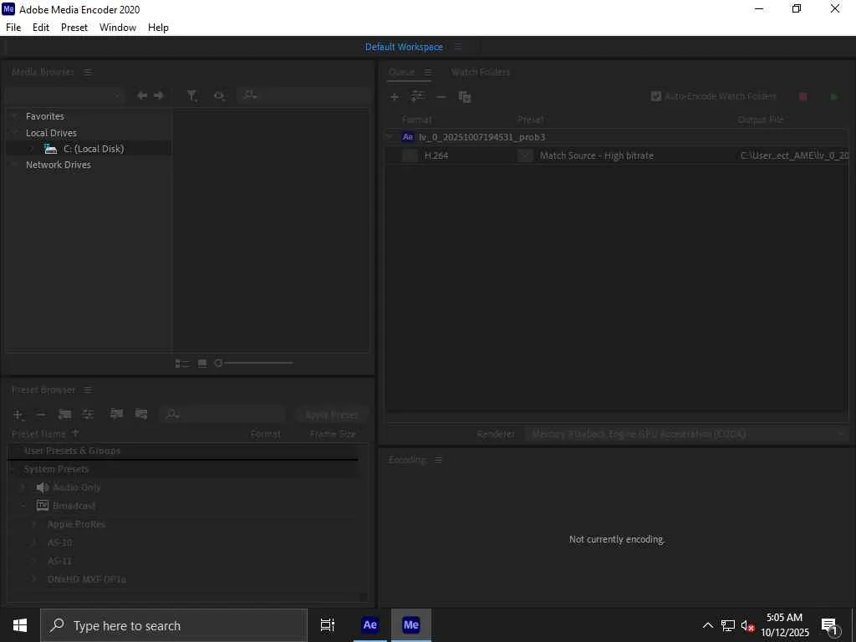
Task: Collapse the Local Drives tree node
Action: click(15, 133)
